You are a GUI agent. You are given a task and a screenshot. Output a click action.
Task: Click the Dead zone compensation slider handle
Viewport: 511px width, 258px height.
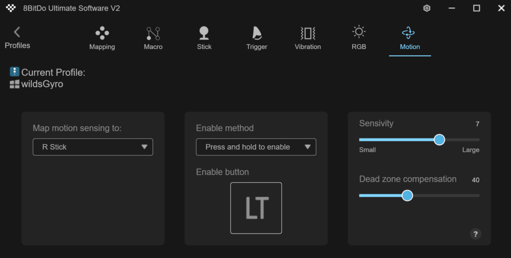(x=407, y=196)
